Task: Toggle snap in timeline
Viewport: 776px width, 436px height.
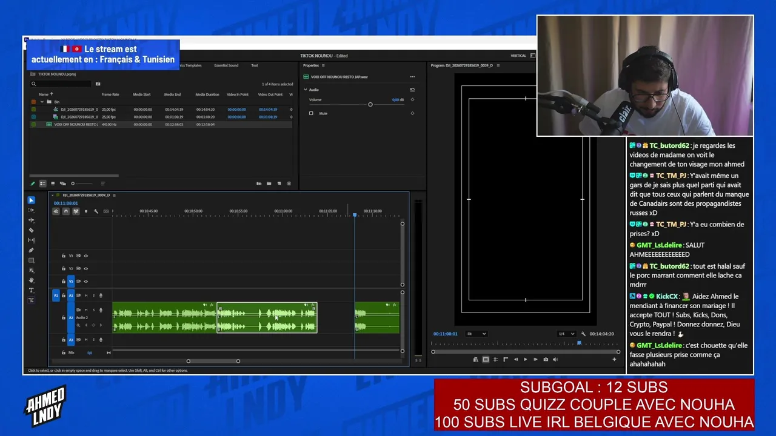Action: [x=65, y=211]
